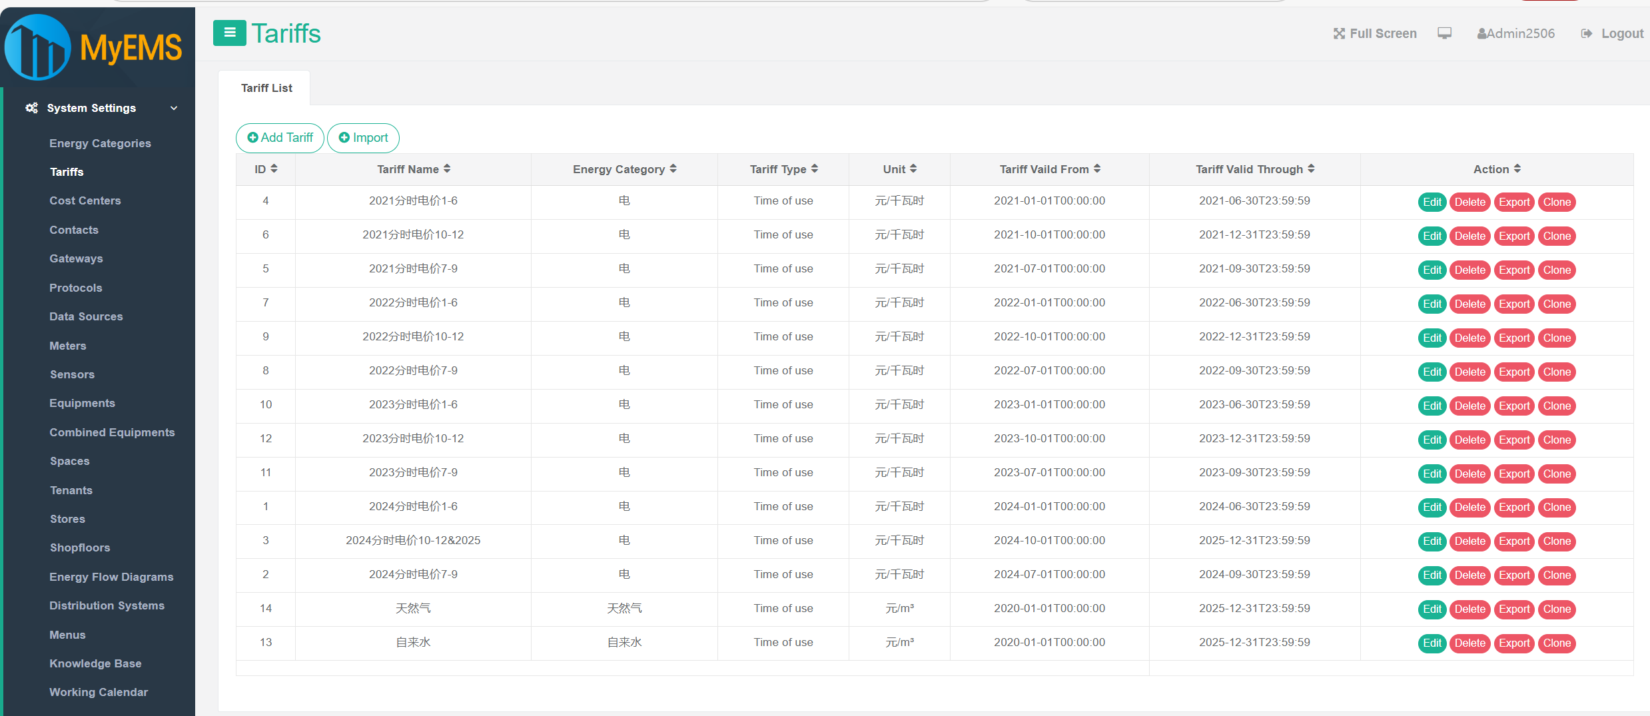Go to Energy Flow Diagrams menu
Screen dimensions: 1650x716
pyautogui.click(x=111, y=577)
